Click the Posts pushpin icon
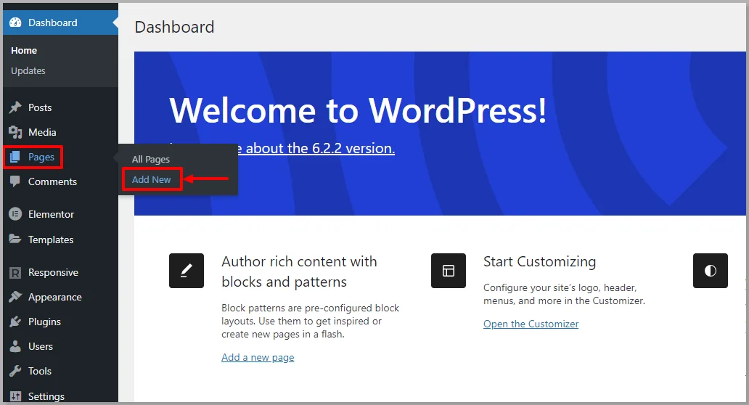The image size is (749, 405). tap(15, 107)
